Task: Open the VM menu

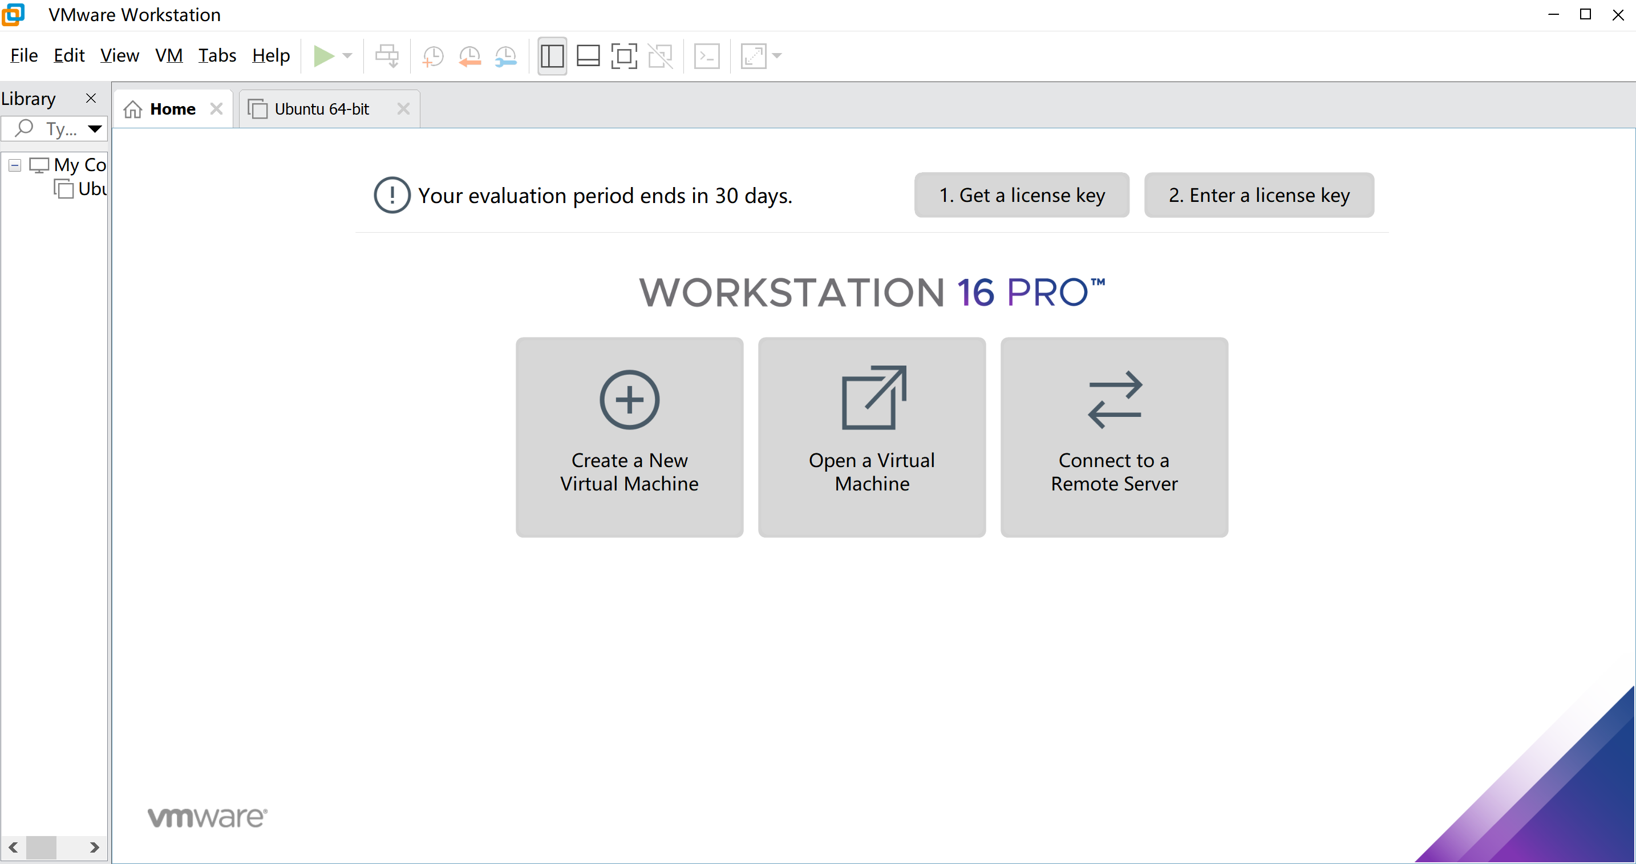Action: point(168,55)
